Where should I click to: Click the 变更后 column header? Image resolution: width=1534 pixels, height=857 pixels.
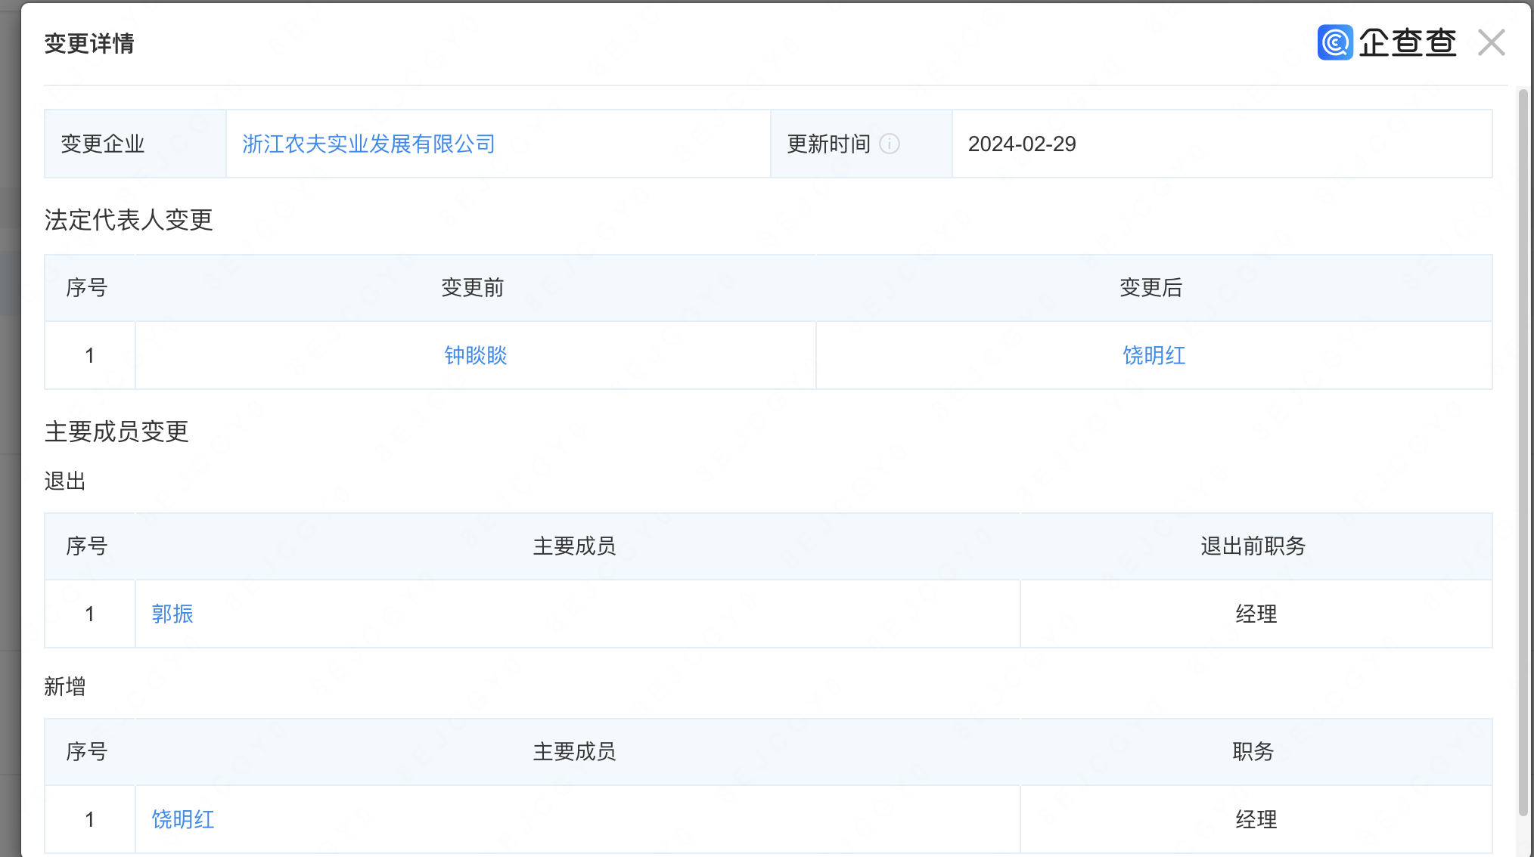(x=1150, y=287)
